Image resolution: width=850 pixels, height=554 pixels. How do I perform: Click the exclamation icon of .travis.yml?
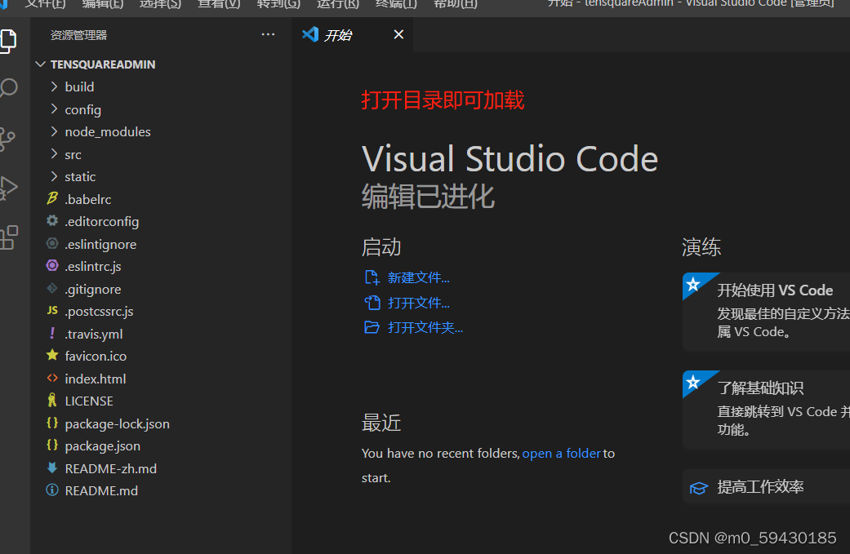(52, 333)
